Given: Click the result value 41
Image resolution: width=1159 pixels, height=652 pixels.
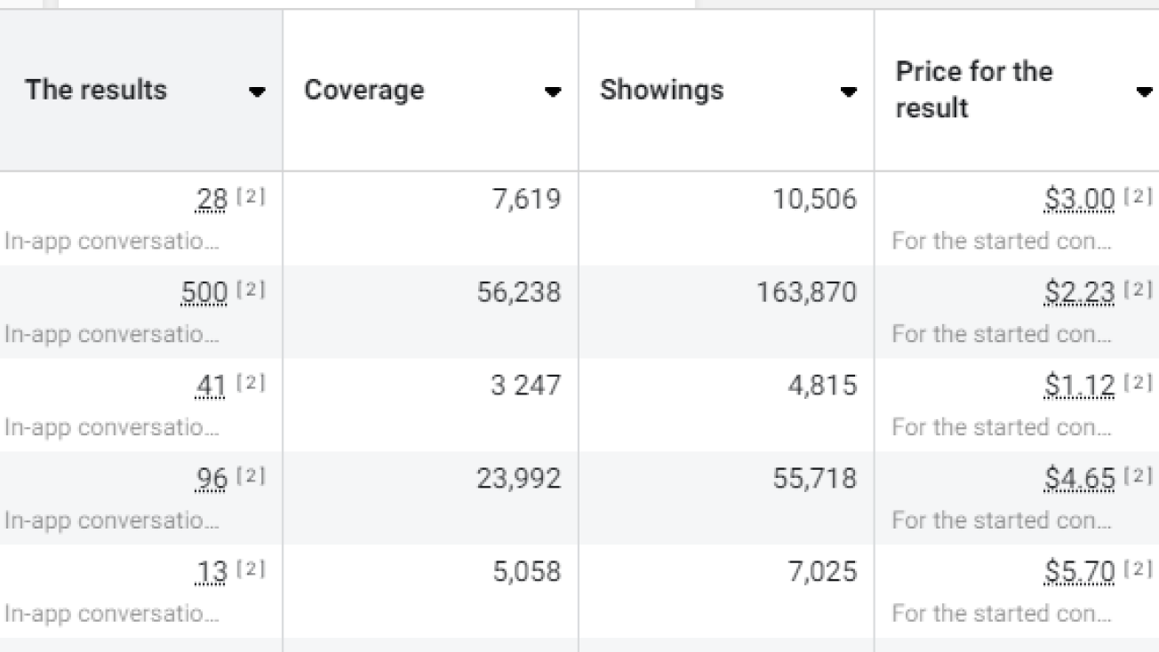Looking at the screenshot, I should [212, 386].
